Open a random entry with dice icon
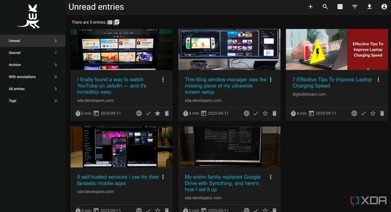 tap(340, 7)
